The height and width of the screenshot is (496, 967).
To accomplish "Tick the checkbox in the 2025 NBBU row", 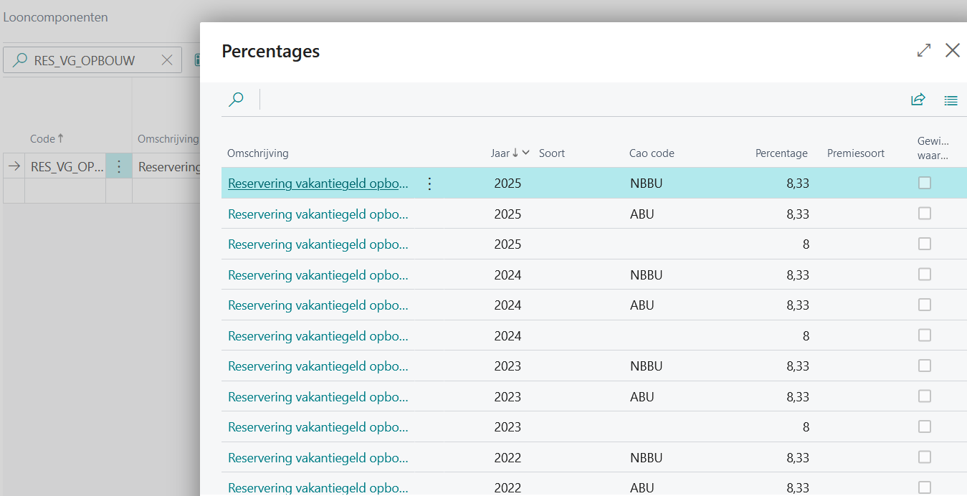I will pos(925,183).
